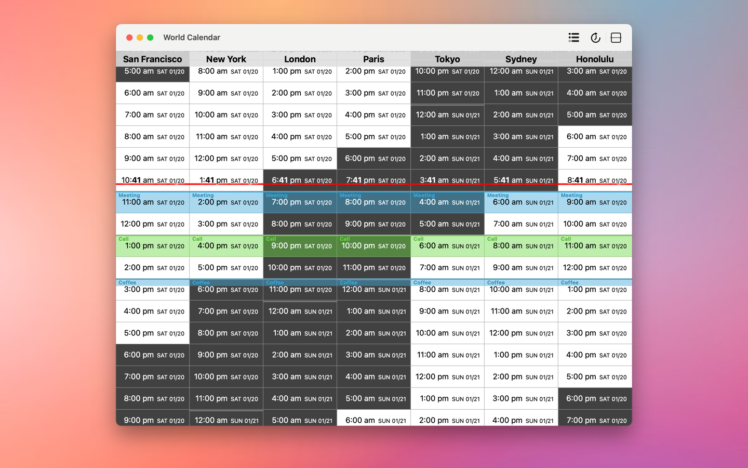The width and height of the screenshot is (748, 468).
Task: Click the 8:00 pm San Francisco cell
Action: click(153, 399)
